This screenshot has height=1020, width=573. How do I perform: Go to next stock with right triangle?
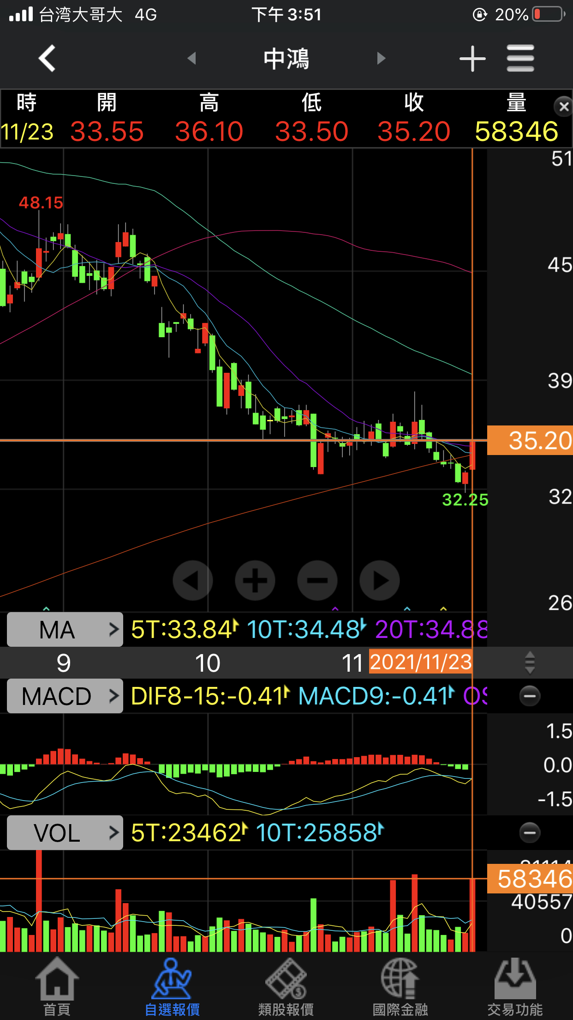click(381, 59)
